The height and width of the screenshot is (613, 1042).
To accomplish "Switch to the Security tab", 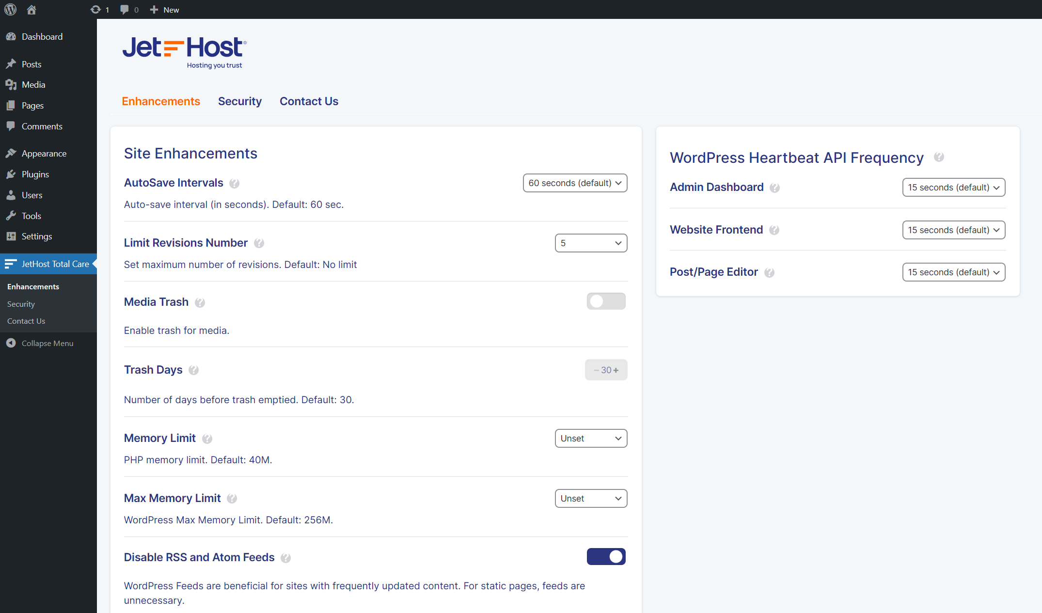I will pyautogui.click(x=239, y=101).
